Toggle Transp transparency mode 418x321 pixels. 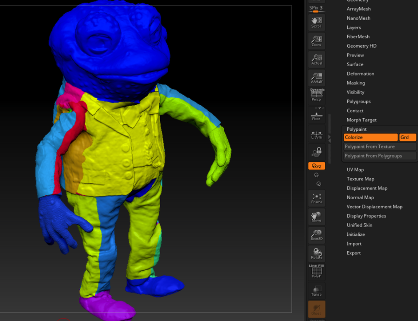316,291
